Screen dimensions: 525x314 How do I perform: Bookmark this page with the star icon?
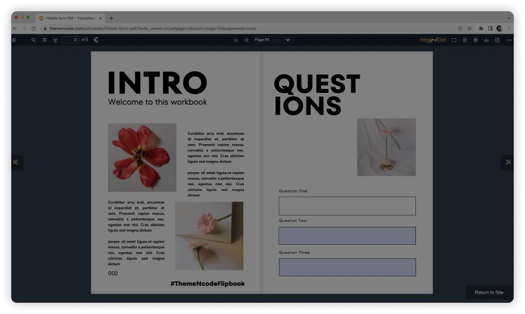pos(469,28)
